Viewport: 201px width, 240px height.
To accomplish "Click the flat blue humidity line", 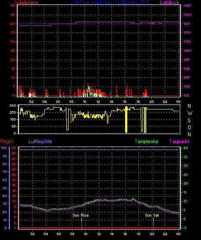I will [99, 150].
